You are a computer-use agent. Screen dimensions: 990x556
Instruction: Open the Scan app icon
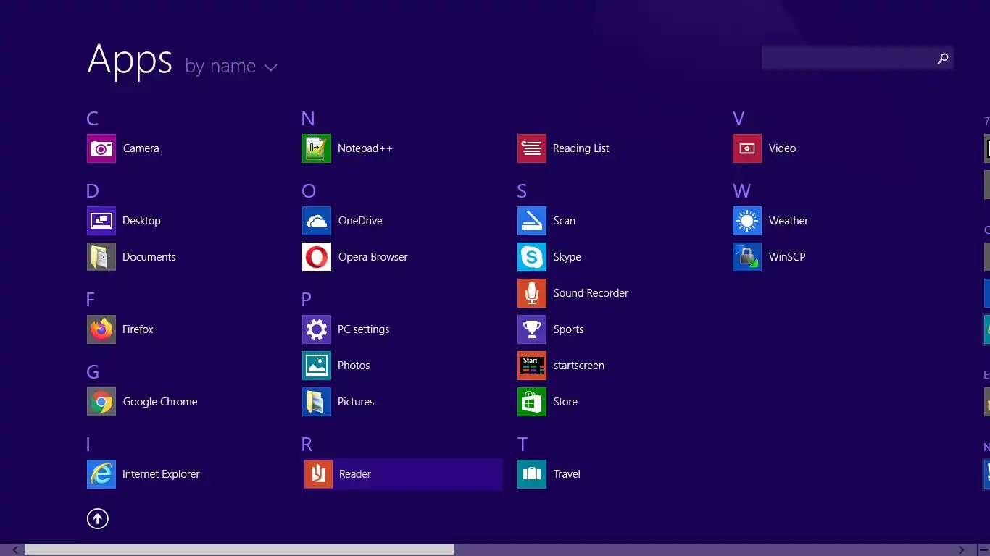(532, 221)
